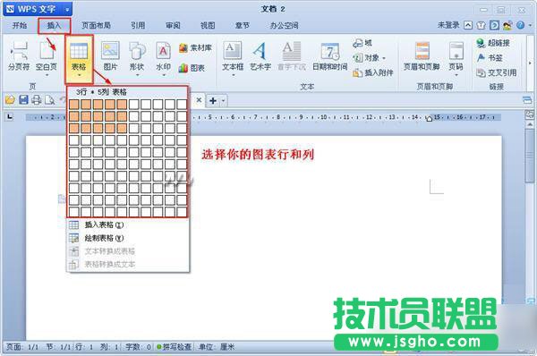Click the tab stop selector at ruler left
The height and width of the screenshot is (356, 537).
coord(10,117)
